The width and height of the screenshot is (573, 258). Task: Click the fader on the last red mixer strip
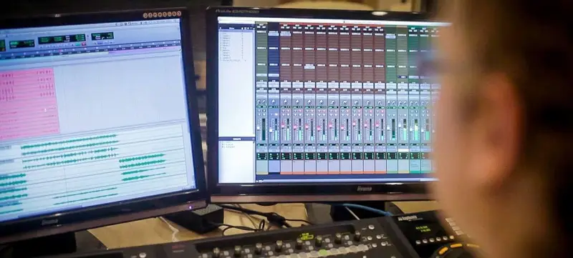click(x=377, y=124)
